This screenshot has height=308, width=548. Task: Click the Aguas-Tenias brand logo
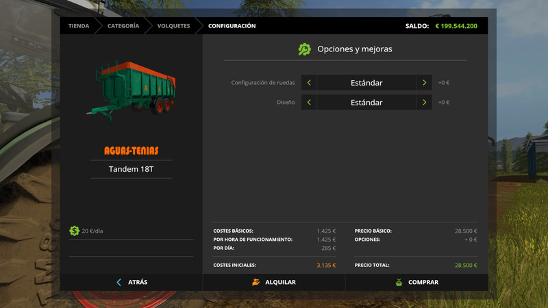pos(131,150)
